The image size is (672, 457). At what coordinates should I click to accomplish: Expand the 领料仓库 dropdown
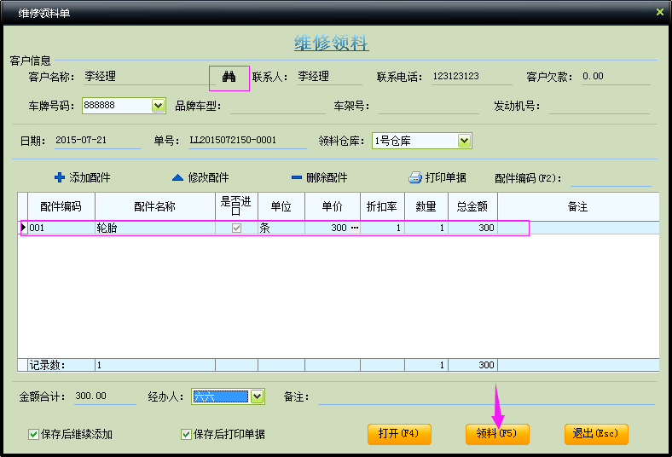464,141
